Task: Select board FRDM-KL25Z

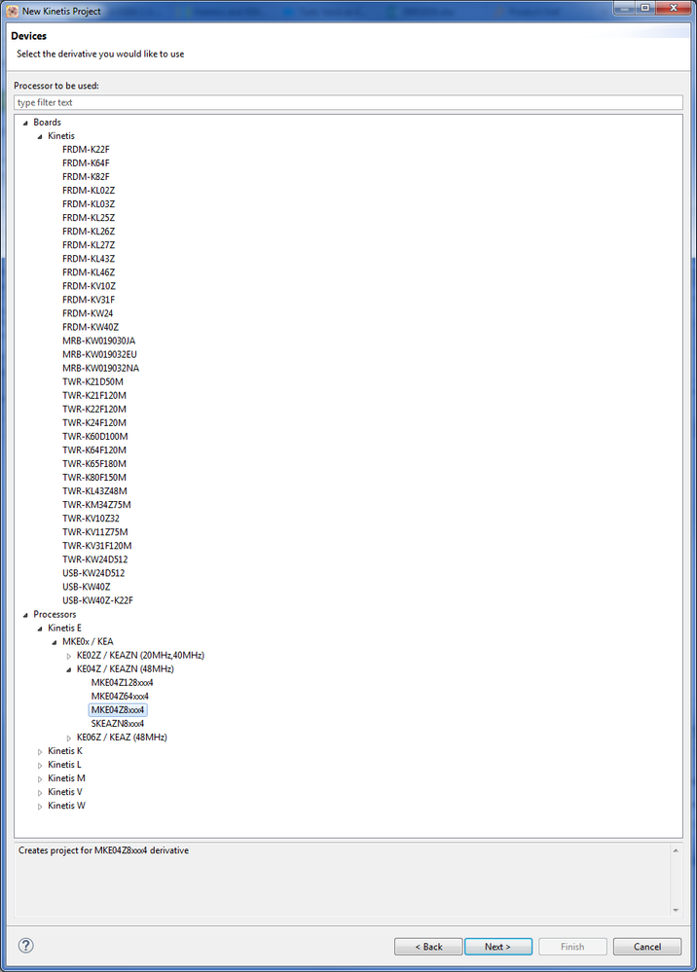Action: (89, 218)
